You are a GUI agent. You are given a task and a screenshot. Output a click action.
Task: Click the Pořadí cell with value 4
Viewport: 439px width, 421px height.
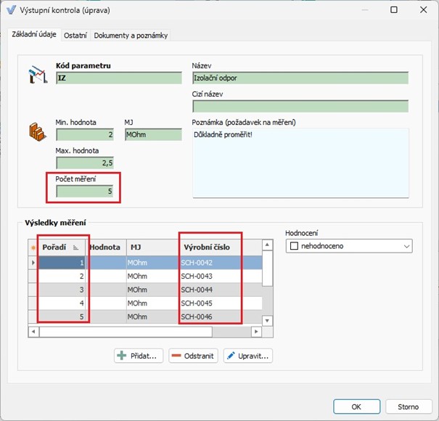coord(62,303)
